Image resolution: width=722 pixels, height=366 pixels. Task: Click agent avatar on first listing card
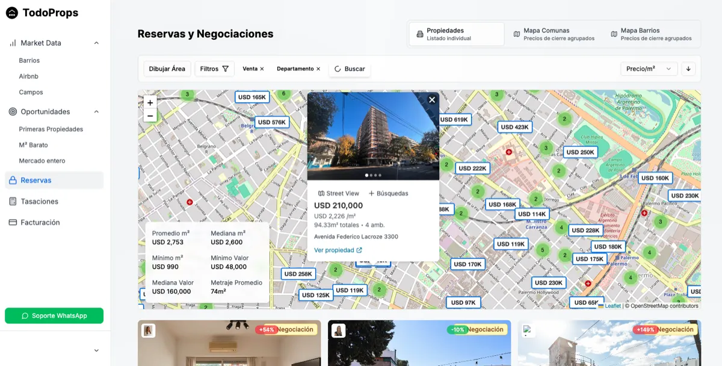coord(148,330)
